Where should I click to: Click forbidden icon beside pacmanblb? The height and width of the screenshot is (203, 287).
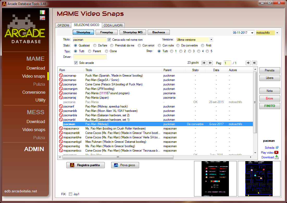coord(61,111)
